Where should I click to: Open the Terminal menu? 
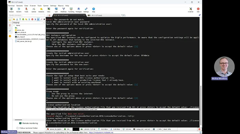[x=11, y=6]
